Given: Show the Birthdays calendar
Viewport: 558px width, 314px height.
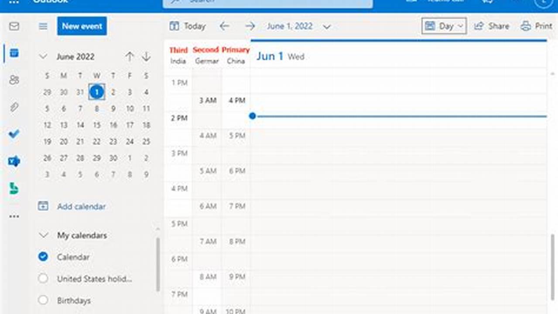Looking at the screenshot, I should (x=43, y=300).
